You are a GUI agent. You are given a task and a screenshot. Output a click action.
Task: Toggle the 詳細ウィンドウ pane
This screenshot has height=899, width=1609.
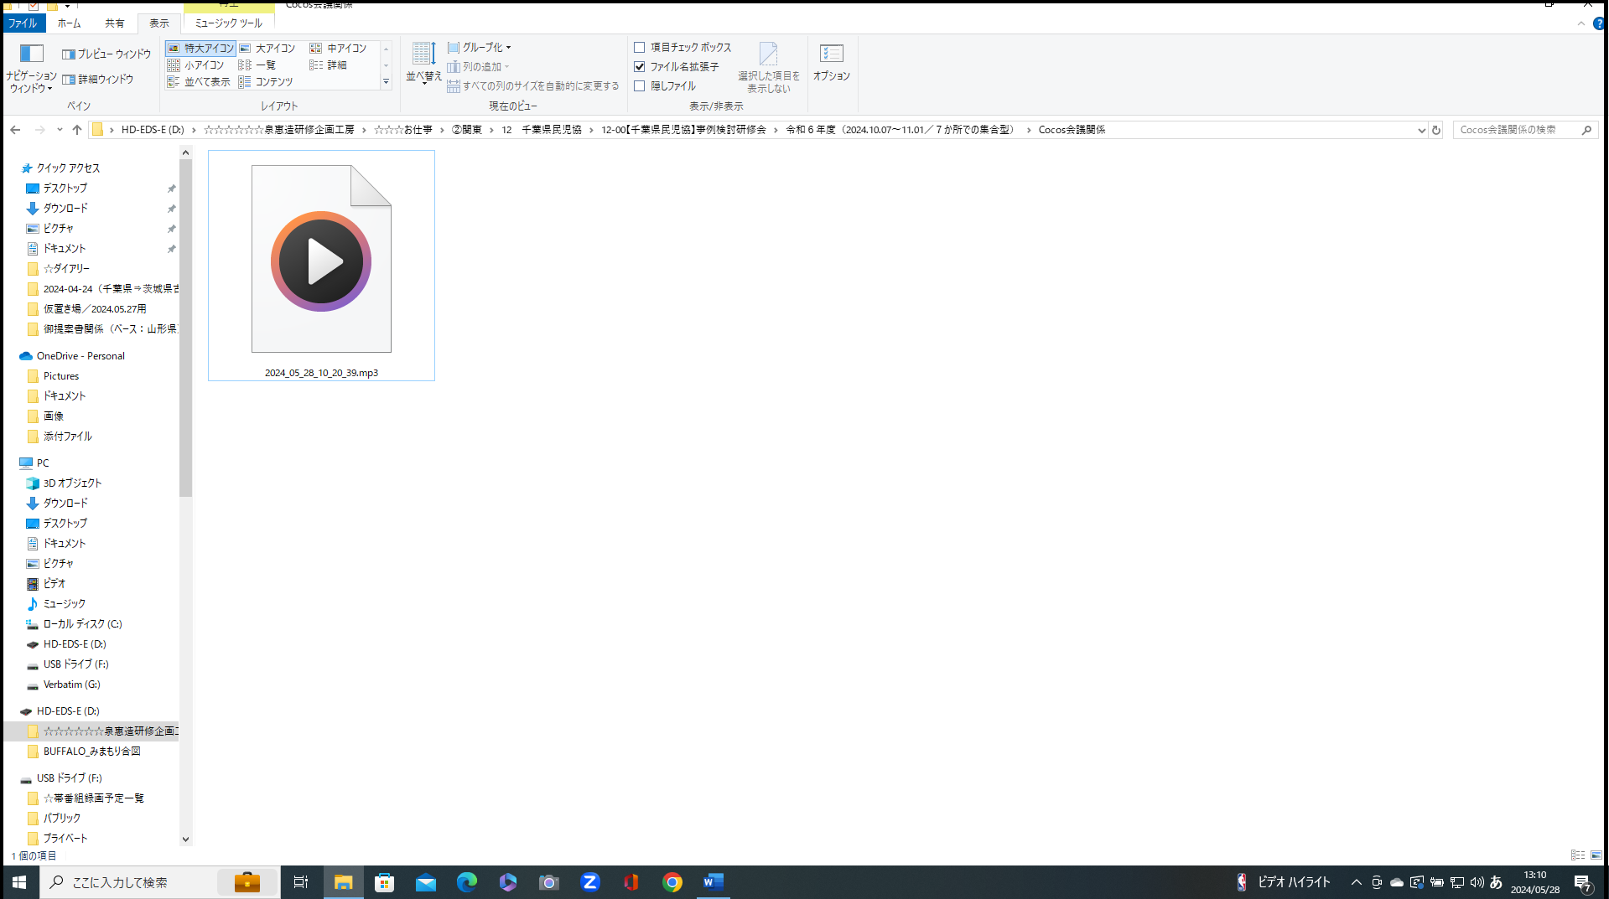tap(98, 79)
